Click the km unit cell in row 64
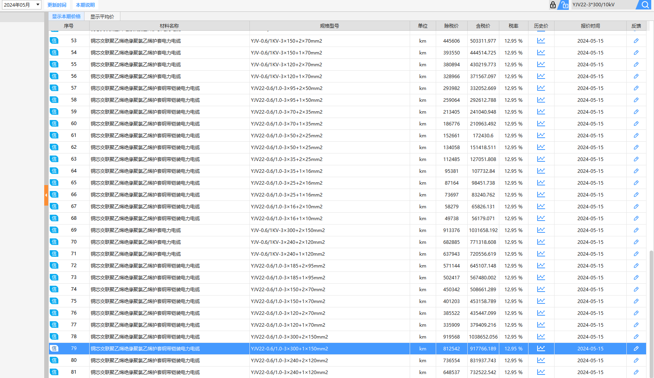 coord(423,171)
